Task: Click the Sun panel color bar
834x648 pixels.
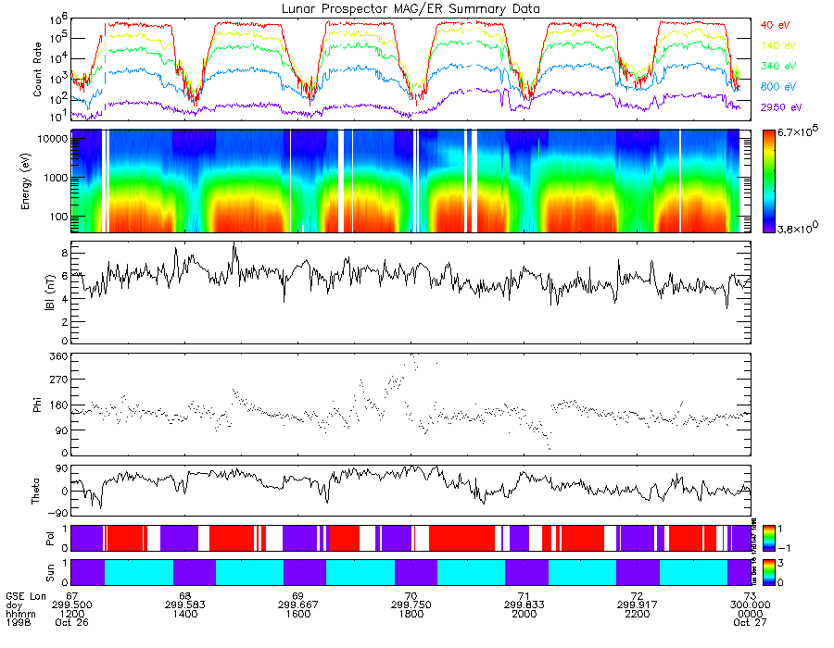Action: (768, 572)
